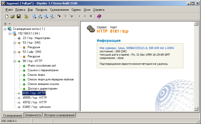Click the expand-all plus icon above the tree
Image resolution: width=201 pixels, height=124 pixels.
5,24
